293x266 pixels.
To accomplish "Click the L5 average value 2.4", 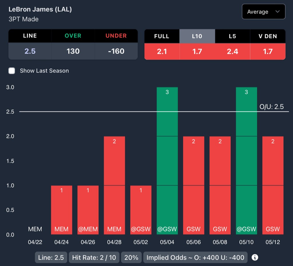I will click(232, 52).
